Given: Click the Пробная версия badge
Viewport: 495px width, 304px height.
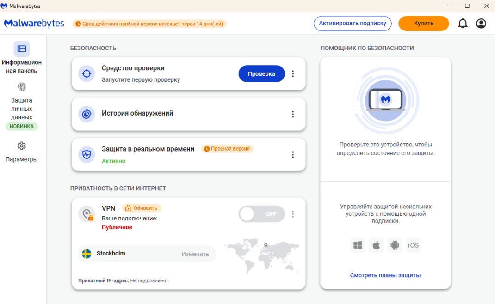Looking at the screenshot, I should point(227,148).
